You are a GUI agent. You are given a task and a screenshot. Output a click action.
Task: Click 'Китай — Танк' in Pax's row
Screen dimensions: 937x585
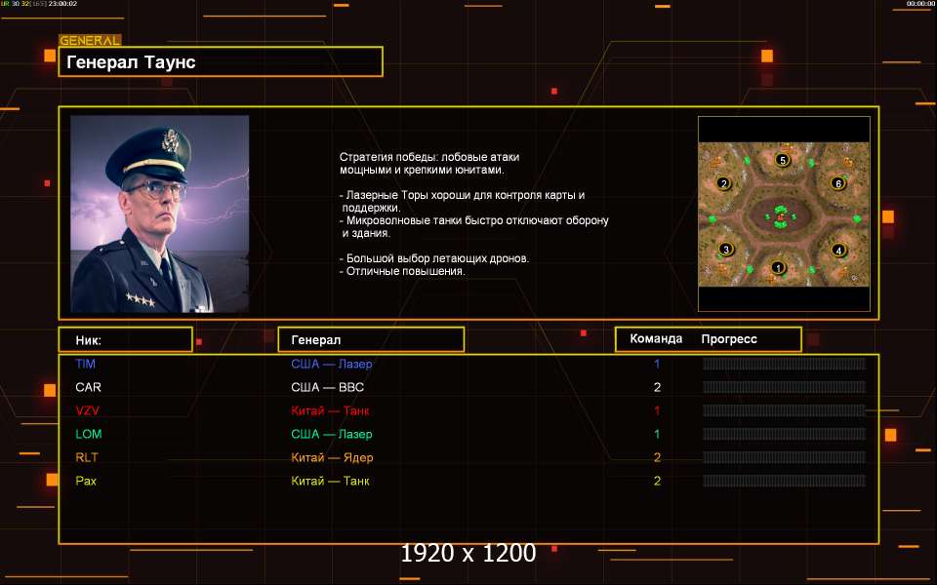pyautogui.click(x=330, y=481)
